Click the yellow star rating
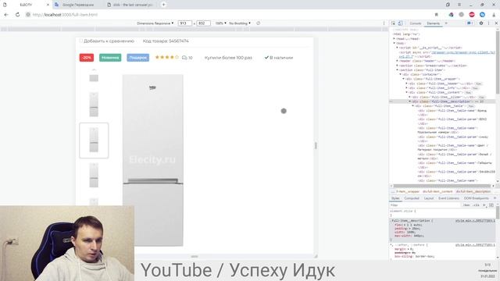 point(166,57)
